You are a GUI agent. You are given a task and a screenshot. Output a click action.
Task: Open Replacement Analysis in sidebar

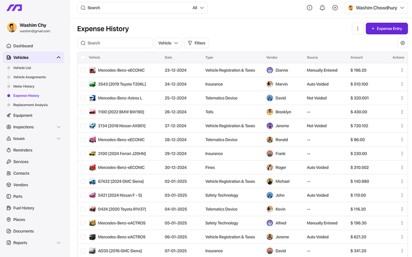pyautogui.click(x=30, y=105)
